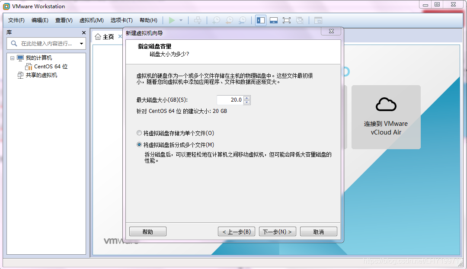Click the home icon on 主页 tab
Screen dimensions: 467x269
click(x=98, y=37)
